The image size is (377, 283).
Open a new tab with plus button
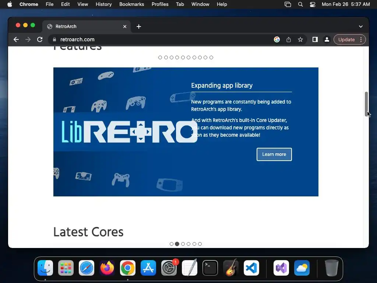point(139,27)
